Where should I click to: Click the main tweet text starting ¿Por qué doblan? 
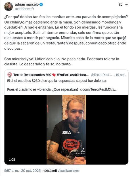66,33
